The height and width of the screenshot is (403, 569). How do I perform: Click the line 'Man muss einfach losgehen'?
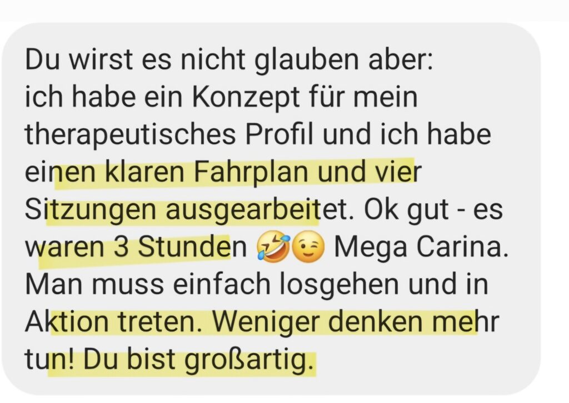[x=212, y=285]
